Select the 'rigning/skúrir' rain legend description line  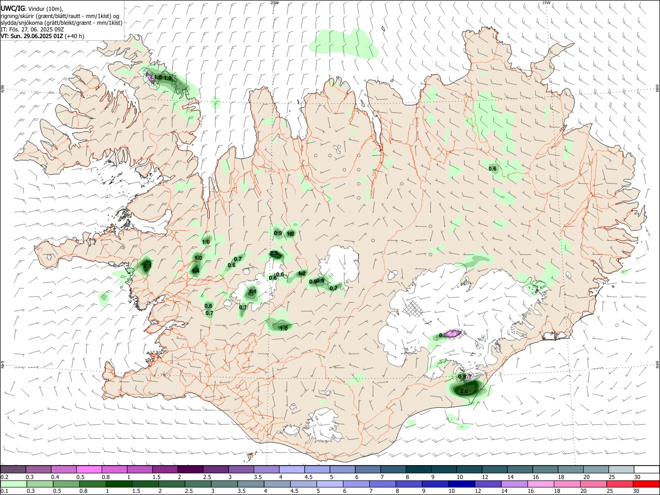(59, 16)
